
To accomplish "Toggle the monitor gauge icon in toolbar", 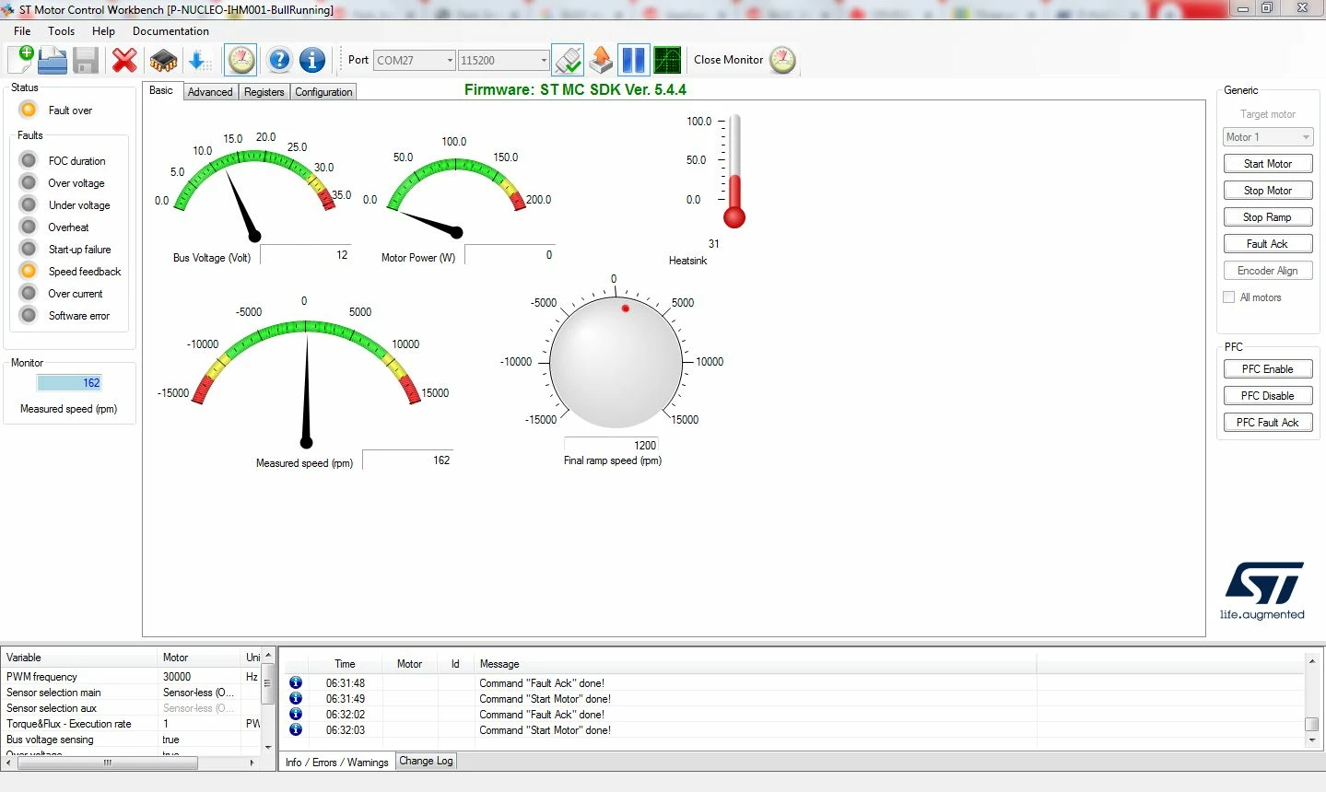I will coord(241,60).
